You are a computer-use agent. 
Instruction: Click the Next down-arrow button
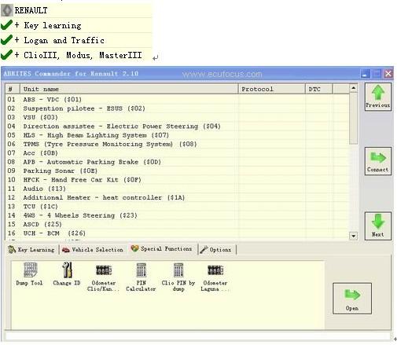pos(378,226)
